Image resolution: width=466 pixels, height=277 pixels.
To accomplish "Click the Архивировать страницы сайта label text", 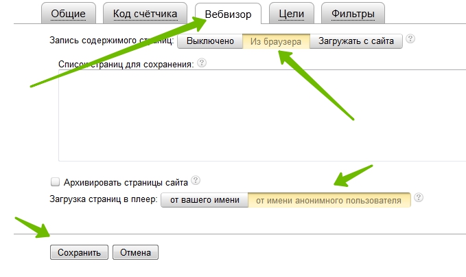I will click(x=126, y=182).
